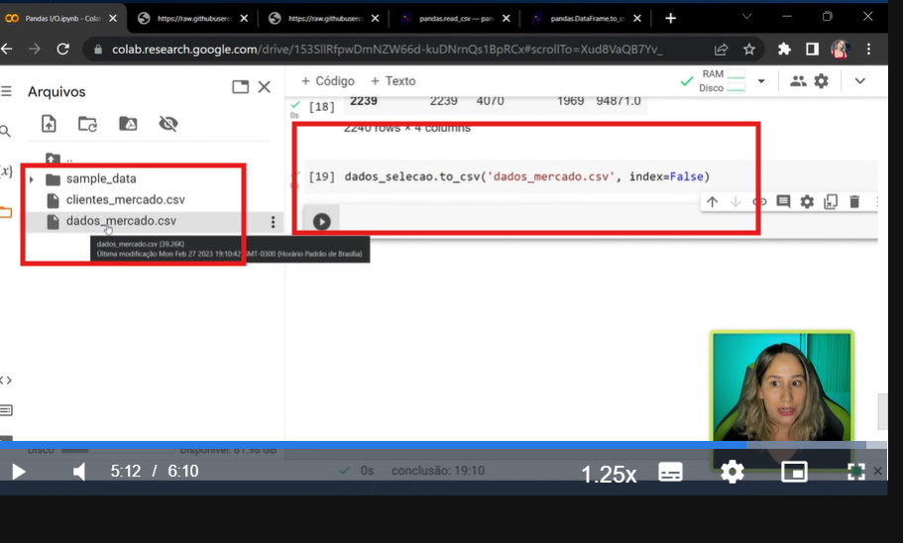Screen dimensions: 904x543
Task: Reload the current page
Action: (x=62, y=50)
